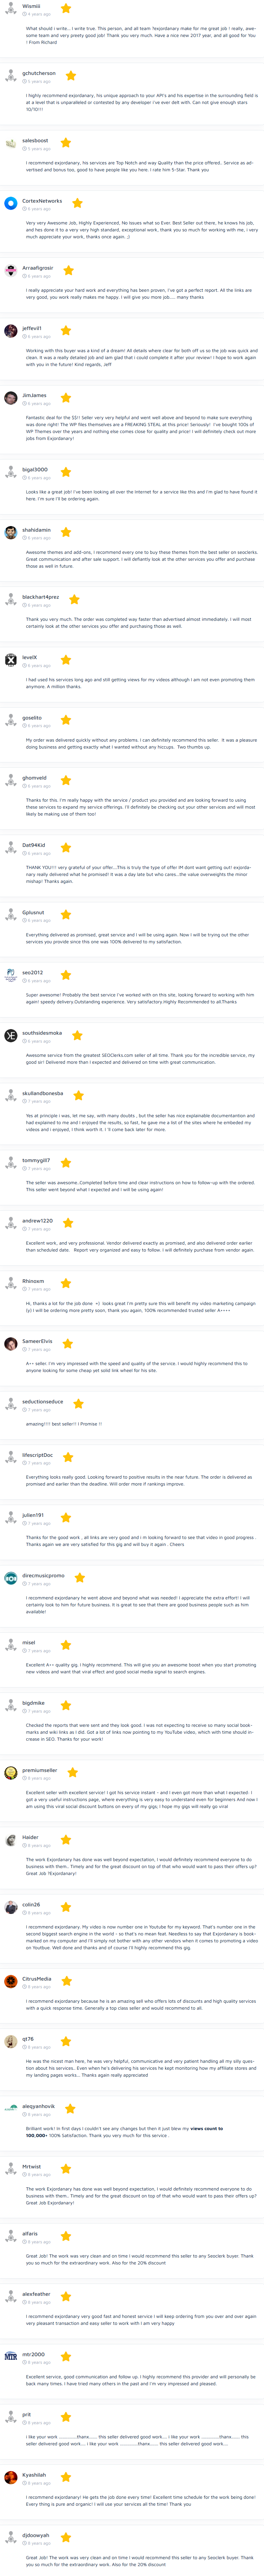Image resolution: width=264 pixels, height=2576 pixels.
Task: Click the gold star beside gchutcherson
Action: tap(71, 75)
